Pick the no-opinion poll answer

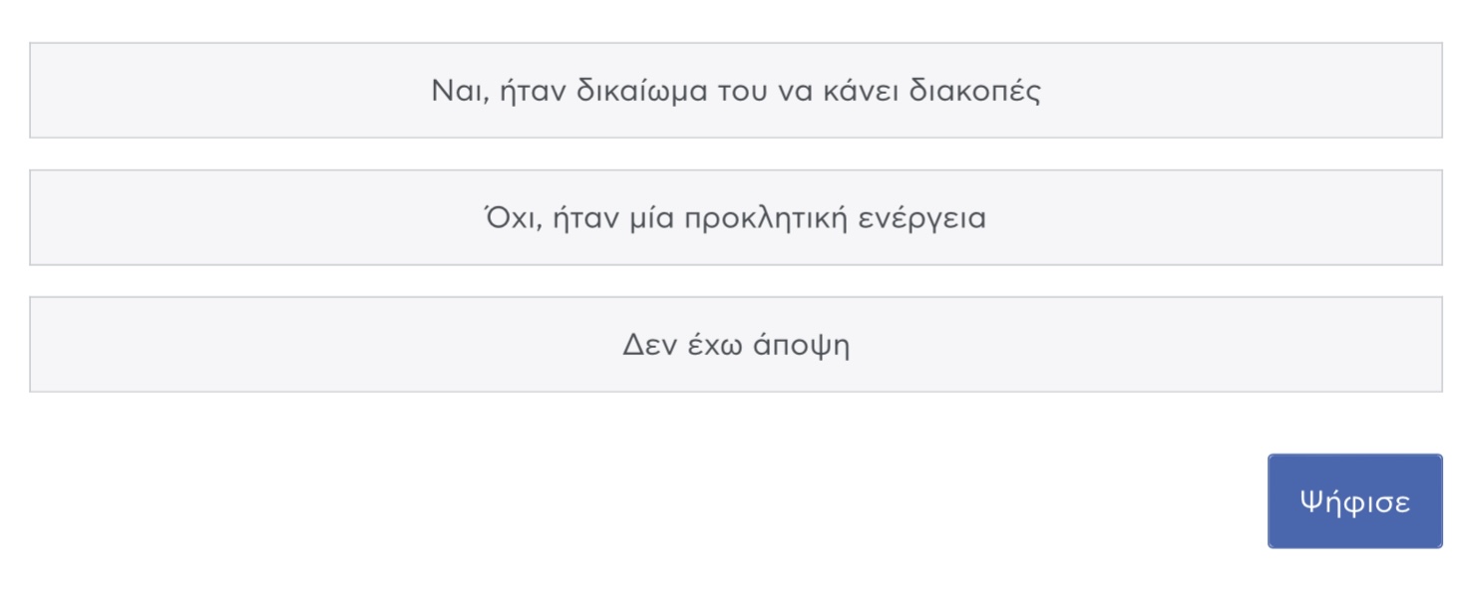tap(736, 344)
